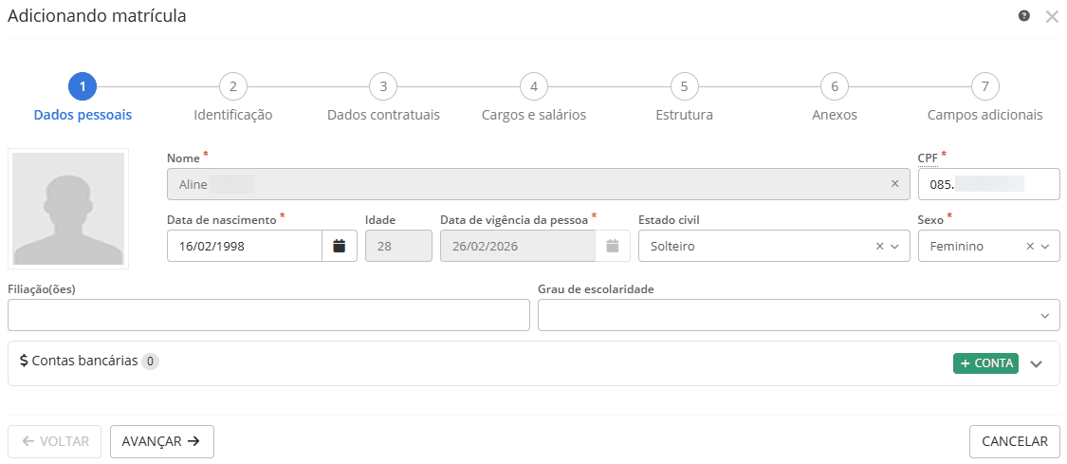The height and width of the screenshot is (464, 1067).
Task: Go to step 1 Dados pessoais
Action: 83,87
